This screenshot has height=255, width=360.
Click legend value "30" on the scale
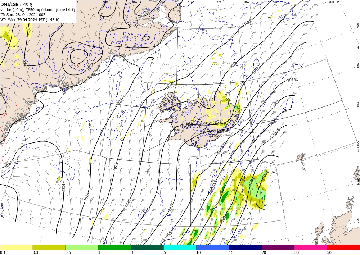[x=297, y=252]
